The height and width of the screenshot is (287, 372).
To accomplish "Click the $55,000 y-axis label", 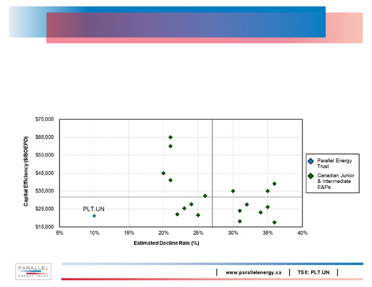I will coord(45,155).
